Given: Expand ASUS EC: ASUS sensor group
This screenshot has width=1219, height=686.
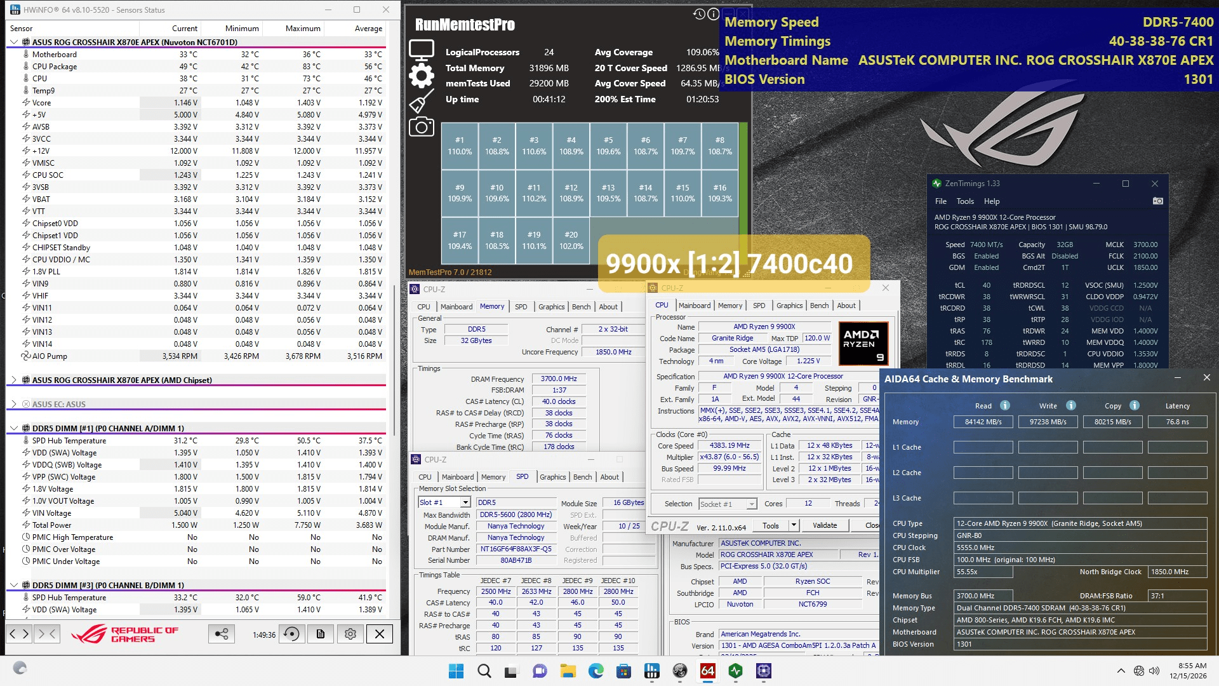Looking at the screenshot, I should pos(14,404).
